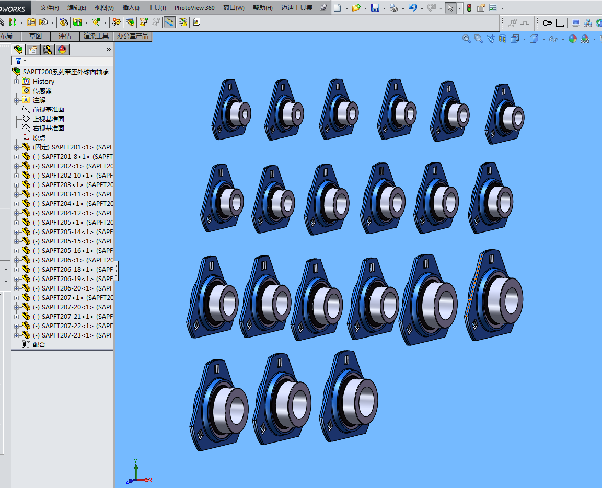Switch to the PropertyManager tab
This screenshot has height=488, width=602.
coord(32,50)
